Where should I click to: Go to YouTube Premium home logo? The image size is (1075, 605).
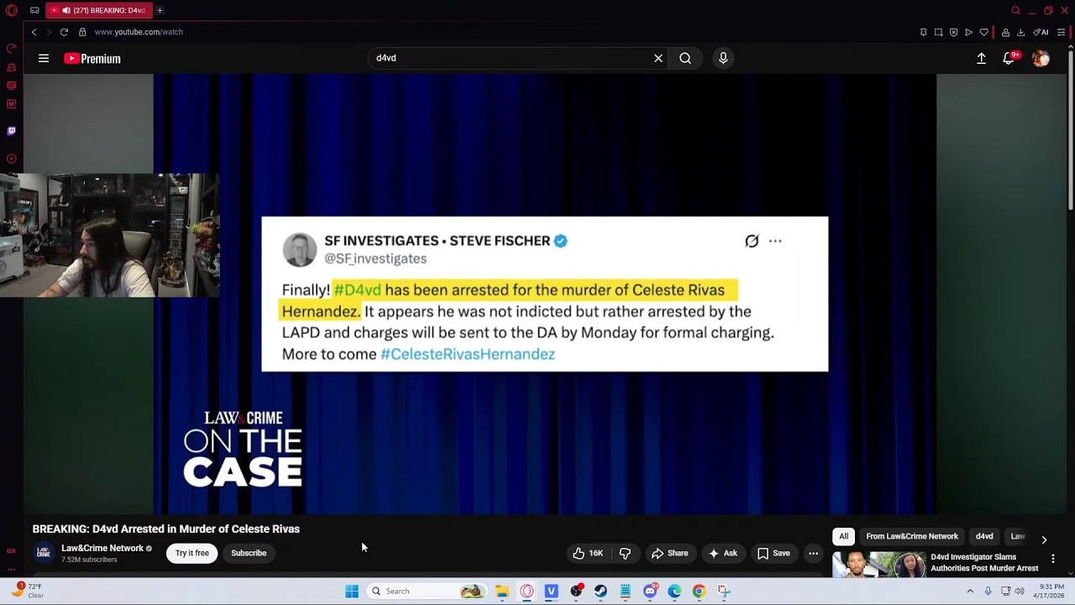(92, 59)
